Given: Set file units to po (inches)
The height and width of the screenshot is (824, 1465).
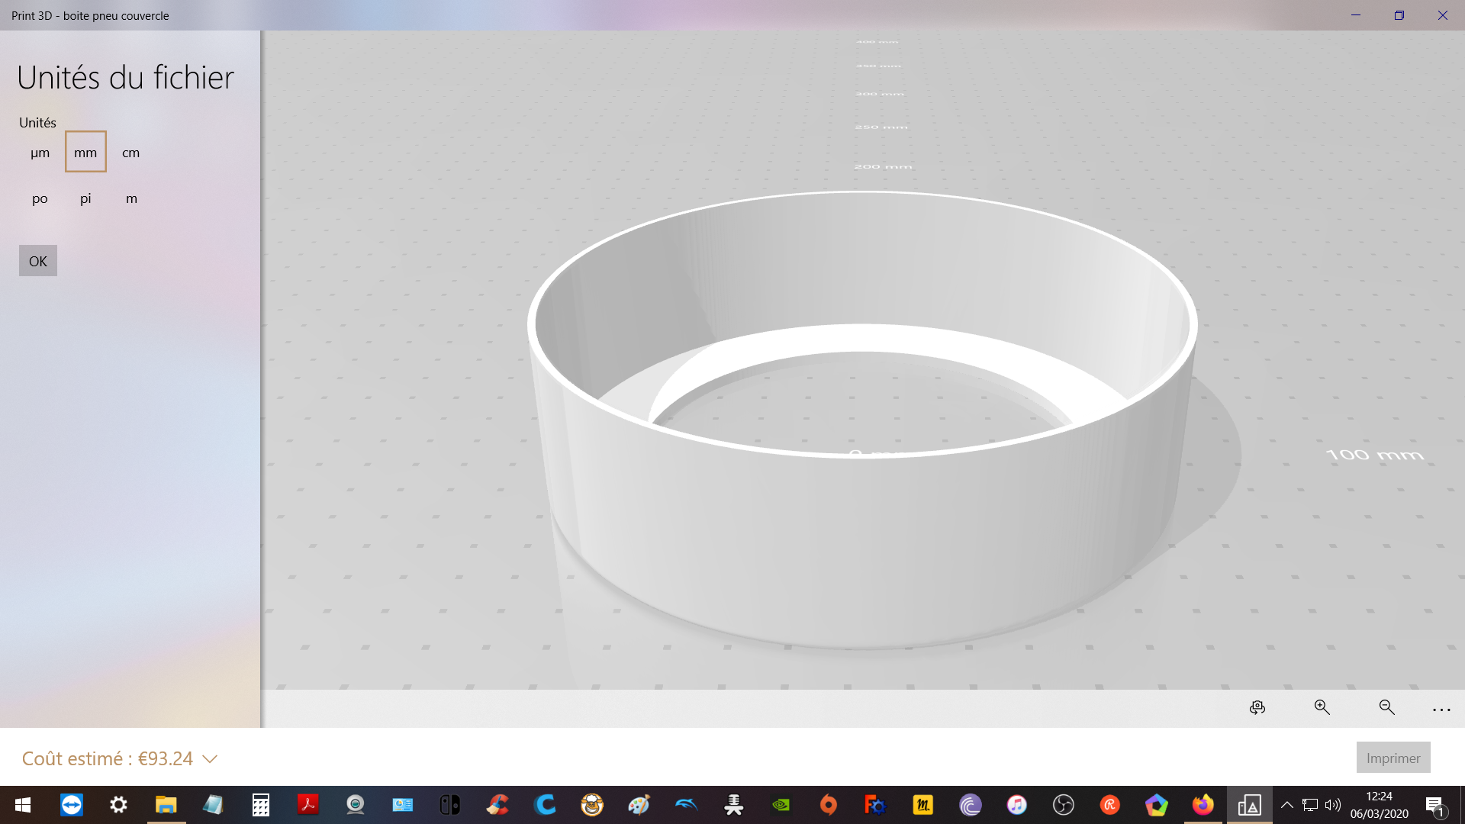Looking at the screenshot, I should tap(40, 198).
